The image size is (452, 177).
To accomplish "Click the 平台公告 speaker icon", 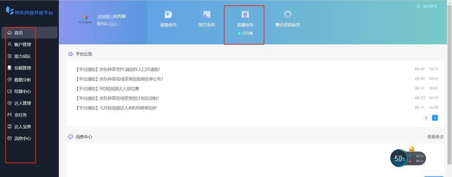I will pyautogui.click(x=71, y=54).
